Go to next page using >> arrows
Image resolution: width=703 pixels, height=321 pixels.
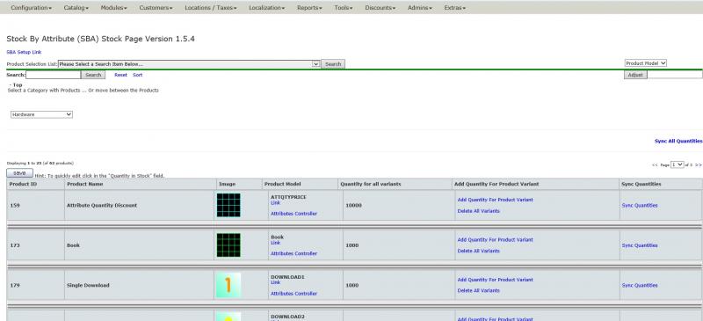(x=698, y=165)
